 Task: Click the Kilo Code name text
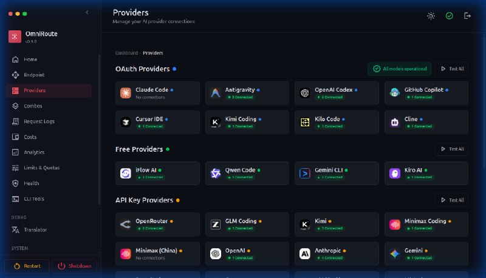pos(327,119)
